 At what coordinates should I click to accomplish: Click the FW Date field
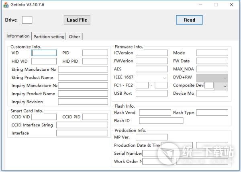(x=212, y=61)
